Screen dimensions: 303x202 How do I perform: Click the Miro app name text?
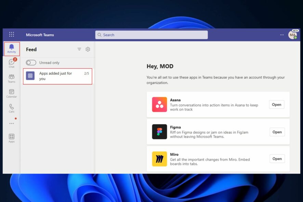point(174,154)
